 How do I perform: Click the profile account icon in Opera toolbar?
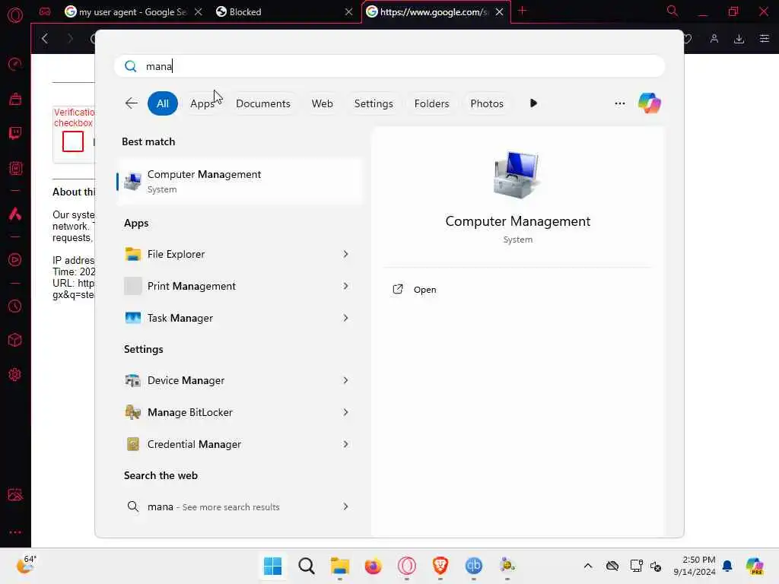[714, 39]
